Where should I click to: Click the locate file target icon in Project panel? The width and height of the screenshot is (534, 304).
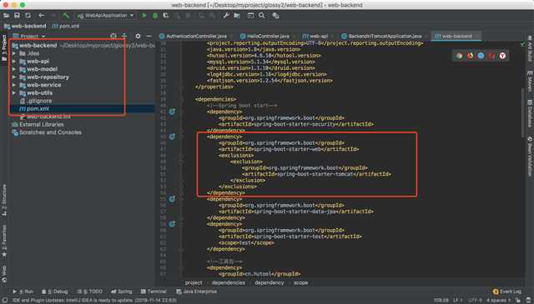pos(113,36)
